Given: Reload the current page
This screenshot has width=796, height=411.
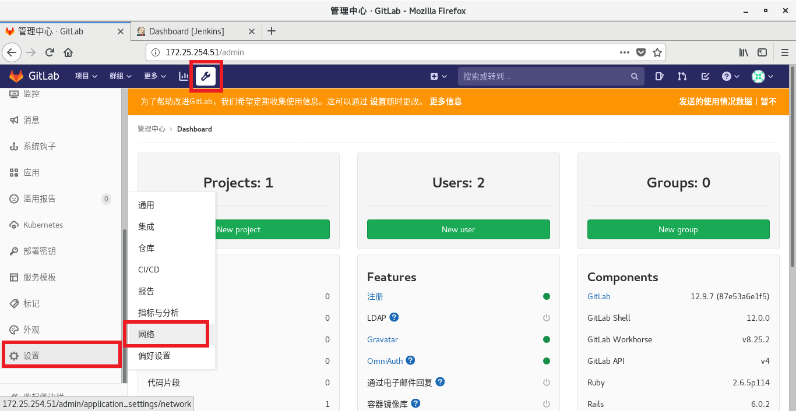Looking at the screenshot, I should click(50, 52).
